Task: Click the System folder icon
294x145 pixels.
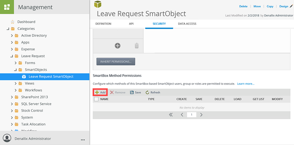Action: (x=17, y=117)
